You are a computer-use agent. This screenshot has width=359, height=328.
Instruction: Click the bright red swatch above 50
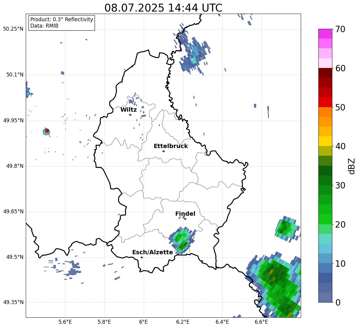(x=325, y=102)
